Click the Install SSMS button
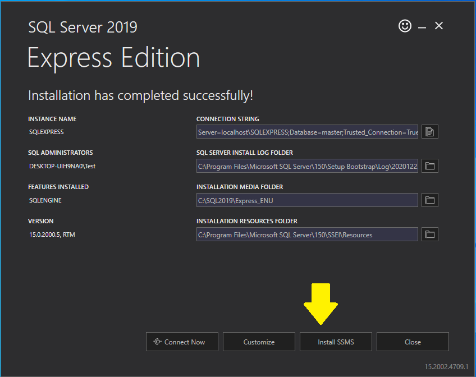The image size is (476, 377). (x=336, y=342)
